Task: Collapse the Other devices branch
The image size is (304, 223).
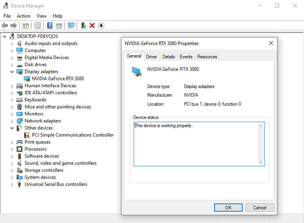Action: coord(12,128)
